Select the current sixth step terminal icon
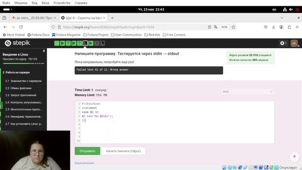Screen dimensions: 302x170 click(85, 43)
